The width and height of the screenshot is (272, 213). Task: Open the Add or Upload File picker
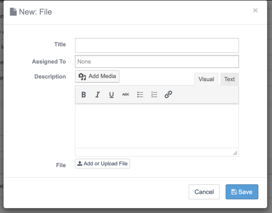102,164
